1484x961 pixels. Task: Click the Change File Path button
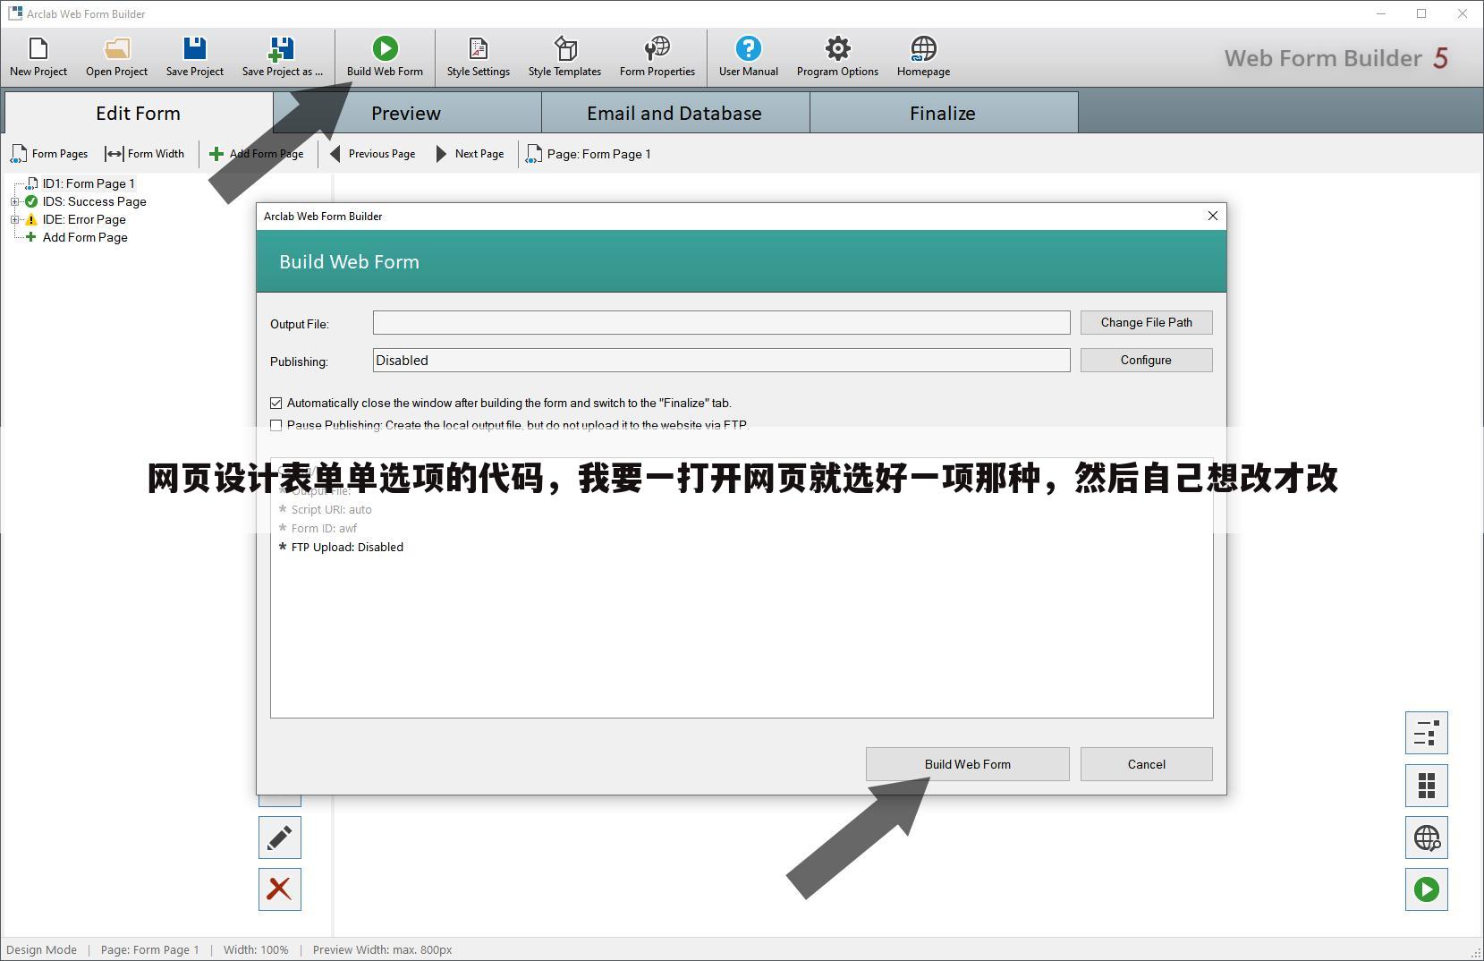click(x=1146, y=322)
